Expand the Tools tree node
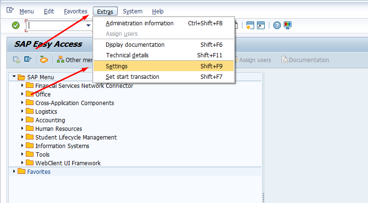This screenshot has height=203, width=368. 22,154
